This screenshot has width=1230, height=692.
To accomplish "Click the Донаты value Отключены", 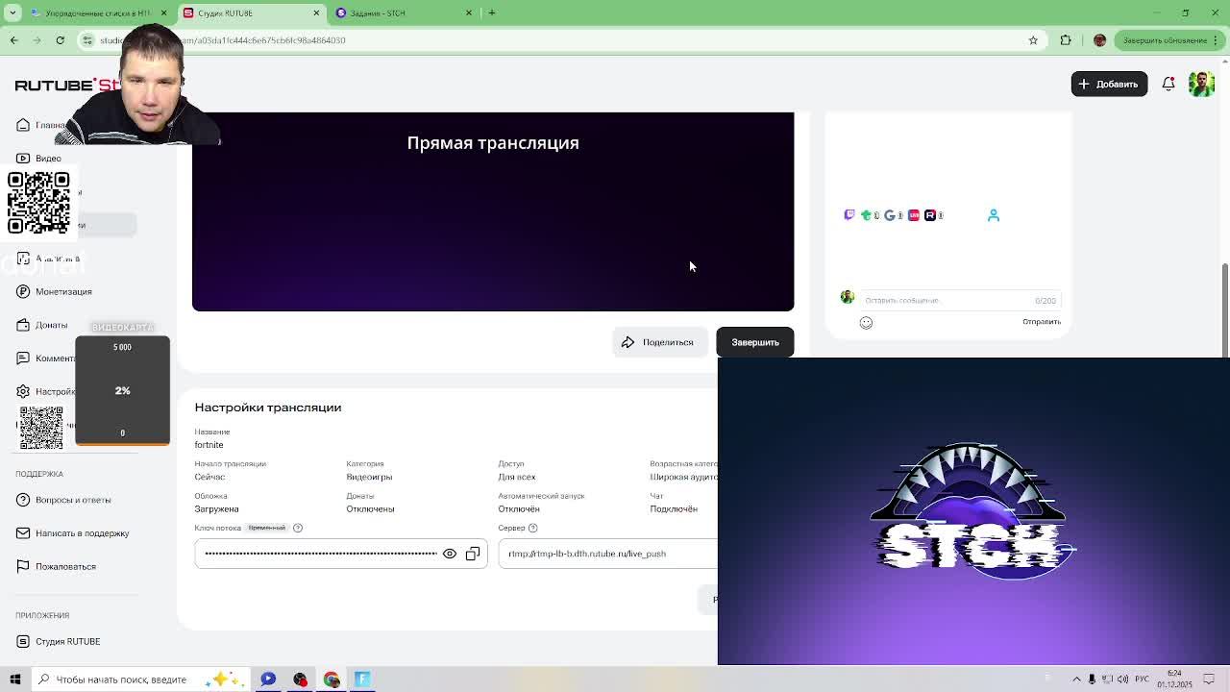I will pos(370,509).
